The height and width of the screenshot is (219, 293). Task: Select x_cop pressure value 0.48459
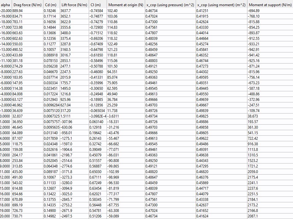click(x=170, y=50)
